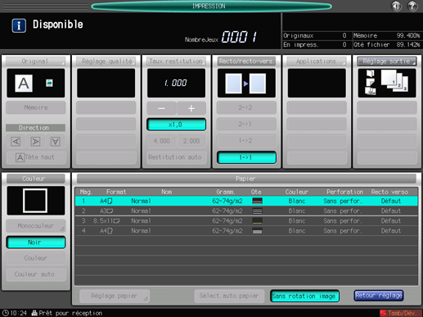
Task: Select the 2.000 zoom preset
Action: pos(191,141)
